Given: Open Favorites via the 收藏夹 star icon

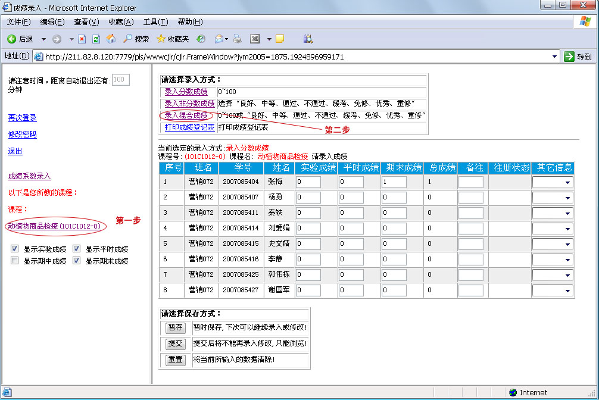Looking at the screenshot, I should coord(161,40).
